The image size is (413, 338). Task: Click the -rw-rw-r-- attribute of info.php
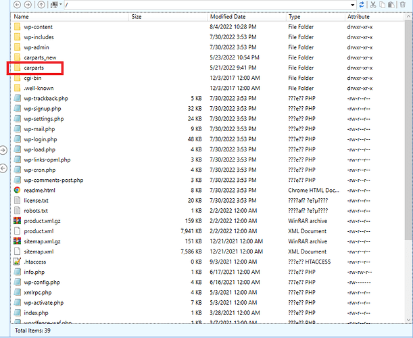(x=360, y=272)
